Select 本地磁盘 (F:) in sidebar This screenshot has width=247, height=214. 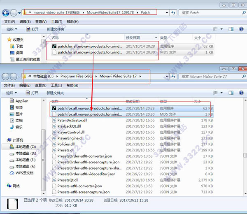point(23,166)
